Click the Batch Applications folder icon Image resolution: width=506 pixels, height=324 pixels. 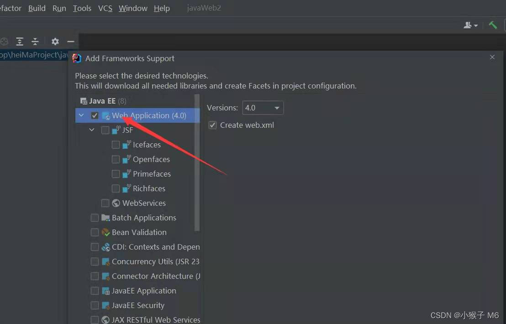105,218
